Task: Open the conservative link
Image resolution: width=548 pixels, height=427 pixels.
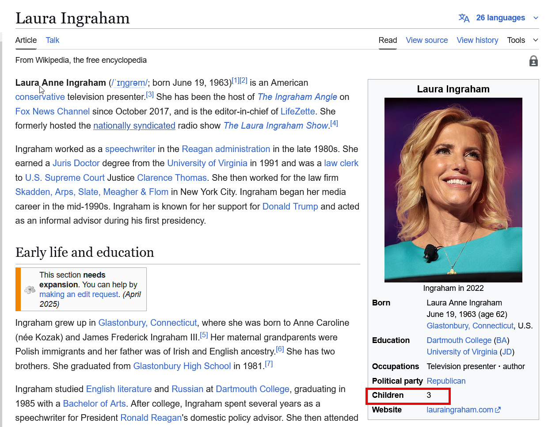Action: pyautogui.click(x=40, y=97)
